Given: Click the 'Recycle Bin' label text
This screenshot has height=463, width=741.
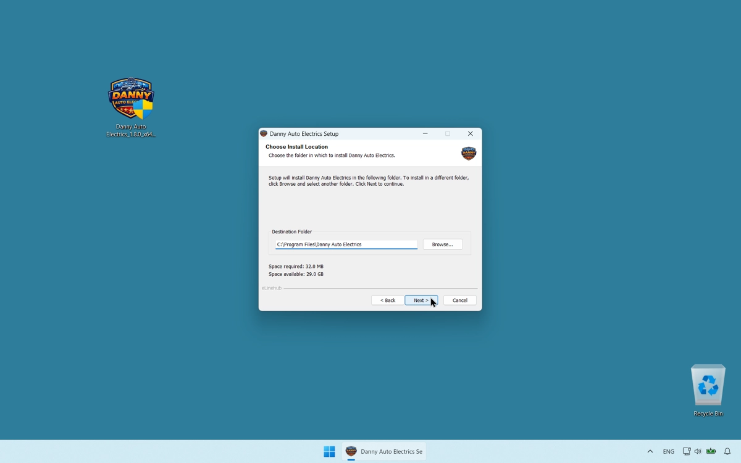Looking at the screenshot, I should pyautogui.click(x=708, y=414).
